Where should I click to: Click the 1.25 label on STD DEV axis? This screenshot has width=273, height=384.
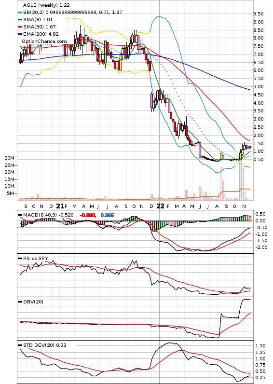(x=260, y=353)
